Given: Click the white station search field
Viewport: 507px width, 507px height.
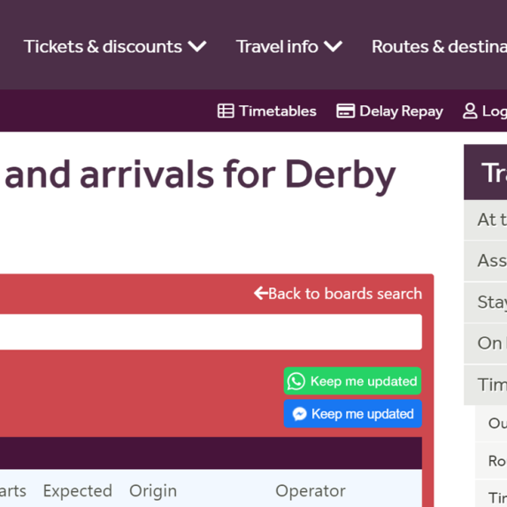Looking at the screenshot, I should (211, 332).
